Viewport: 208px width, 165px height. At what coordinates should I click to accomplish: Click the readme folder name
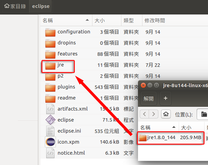pos(67,98)
